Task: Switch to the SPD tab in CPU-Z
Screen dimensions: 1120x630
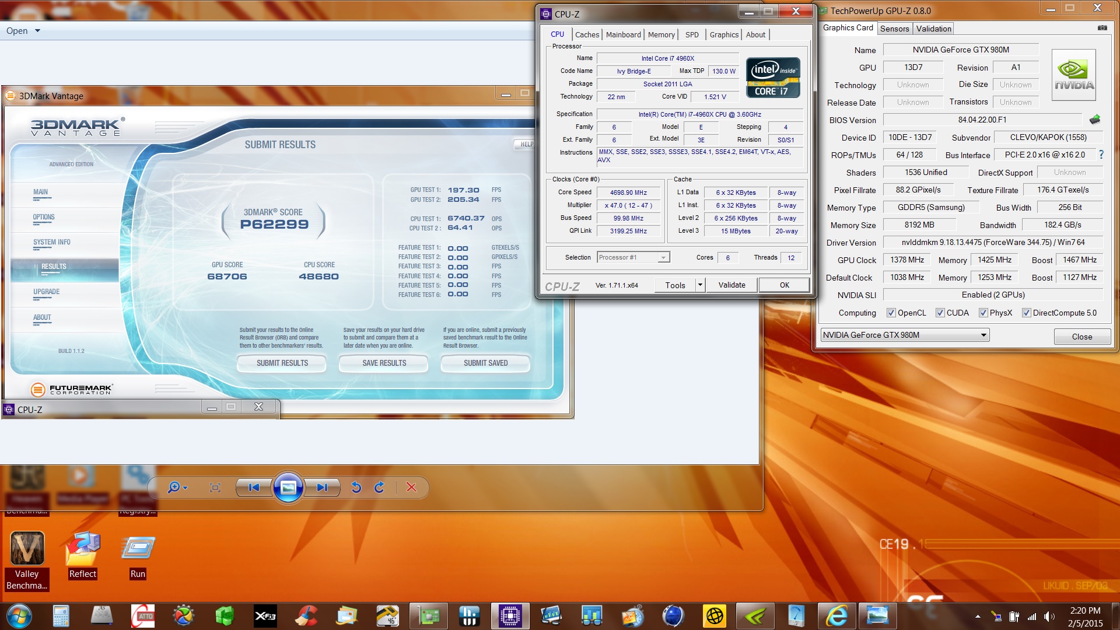Action: coord(692,34)
